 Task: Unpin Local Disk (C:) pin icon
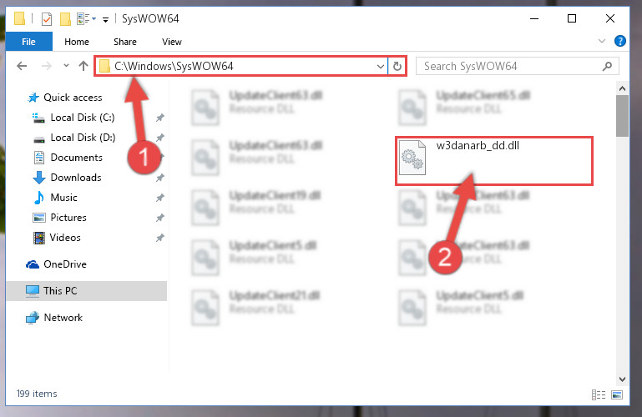coord(160,118)
